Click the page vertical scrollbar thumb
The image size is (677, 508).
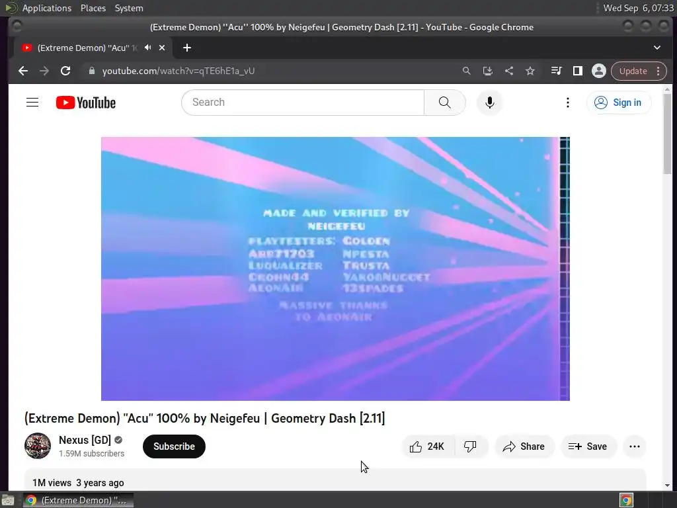(668, 134)
